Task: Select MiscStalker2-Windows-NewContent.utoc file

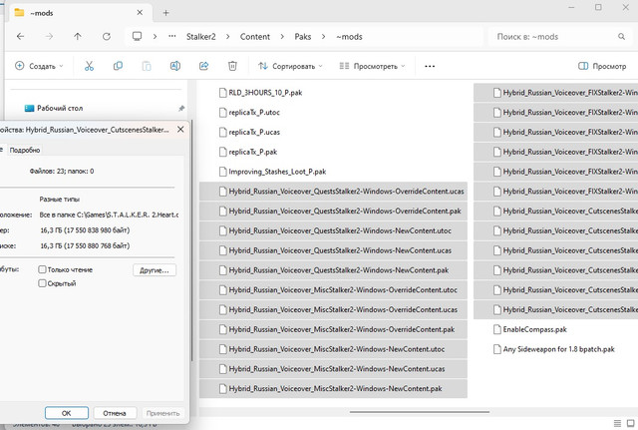Action: pyautogui.click(x=333, y=349)
